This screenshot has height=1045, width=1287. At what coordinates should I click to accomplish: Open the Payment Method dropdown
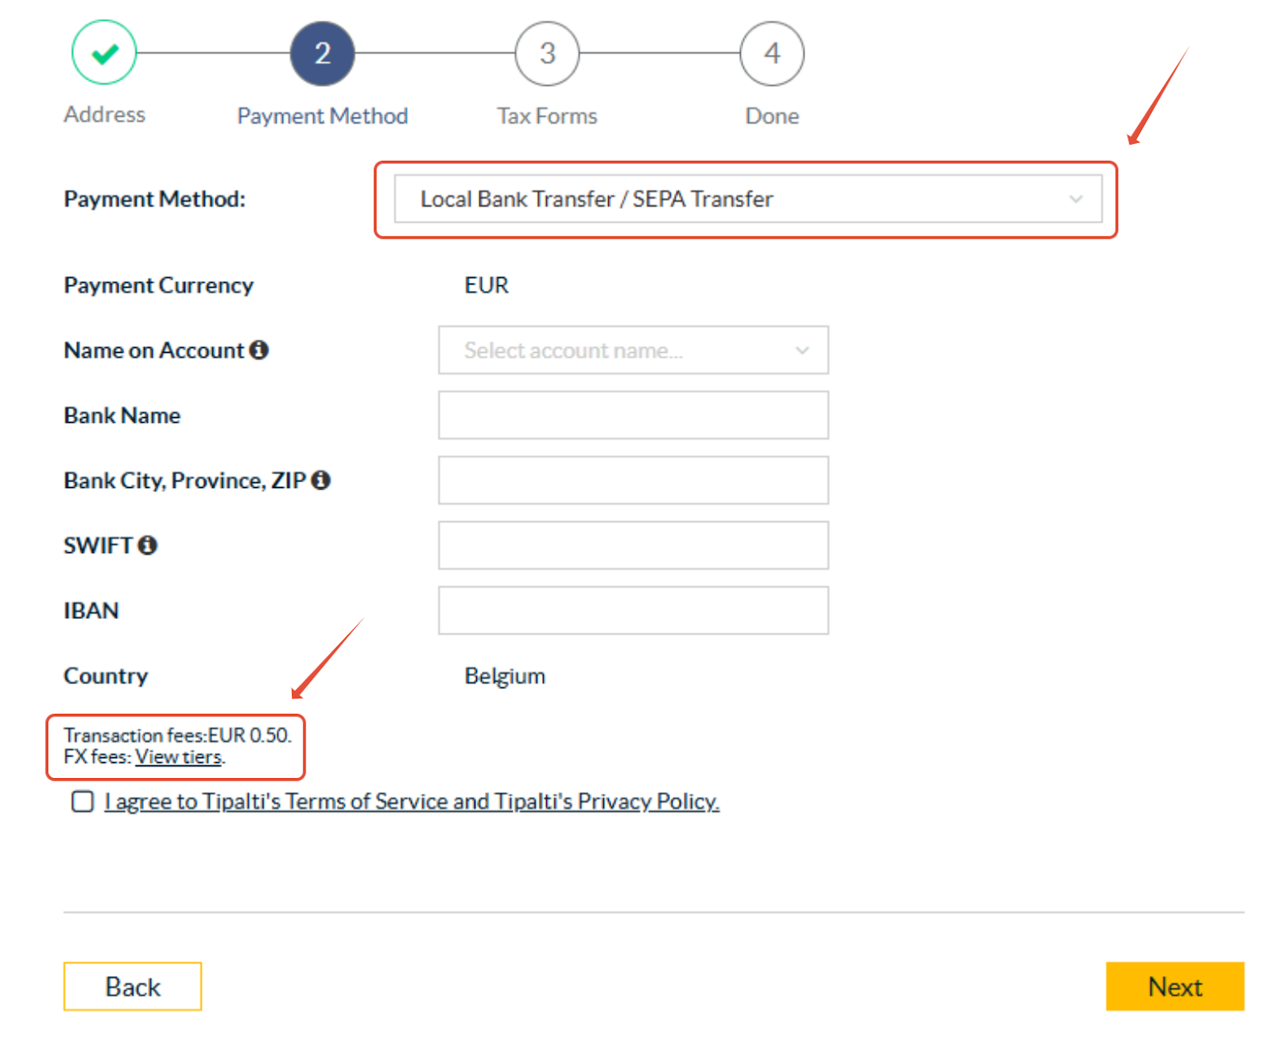[x=746, y=199]
